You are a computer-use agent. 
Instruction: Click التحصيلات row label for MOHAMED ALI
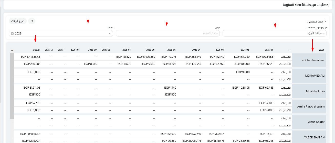click(285, 80)
